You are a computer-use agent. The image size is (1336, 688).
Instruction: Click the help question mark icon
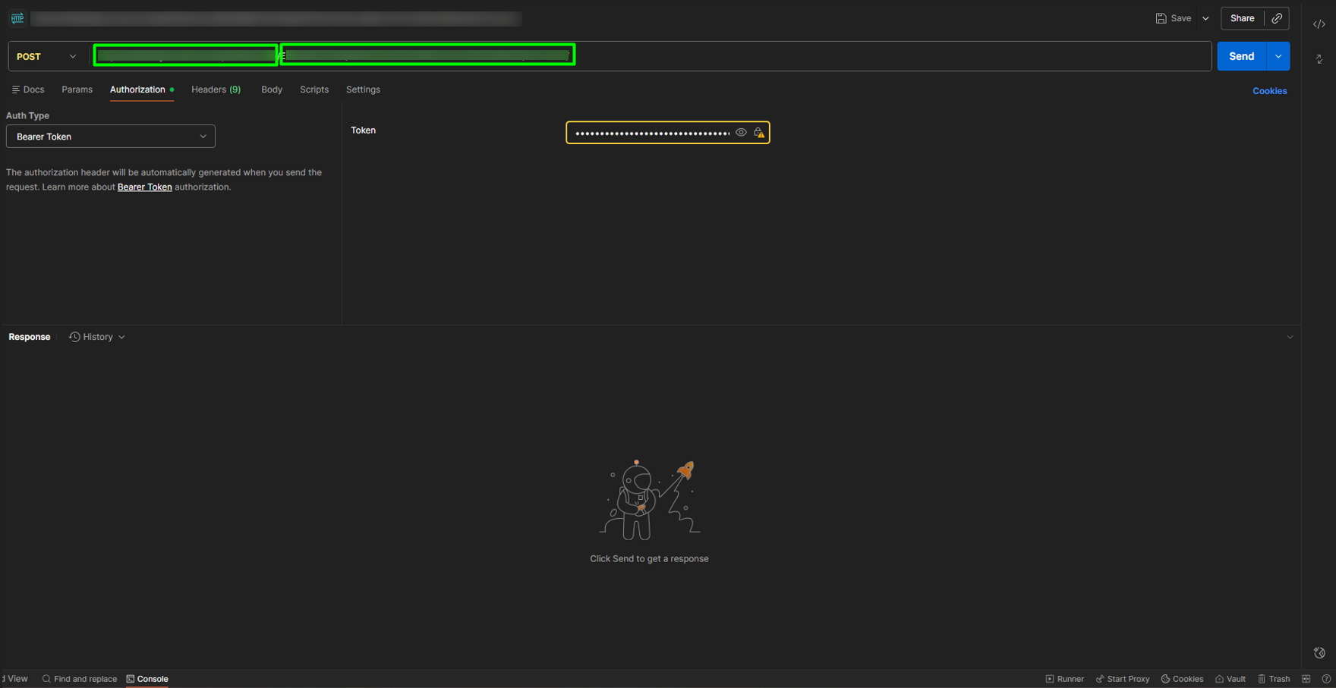1326,679
